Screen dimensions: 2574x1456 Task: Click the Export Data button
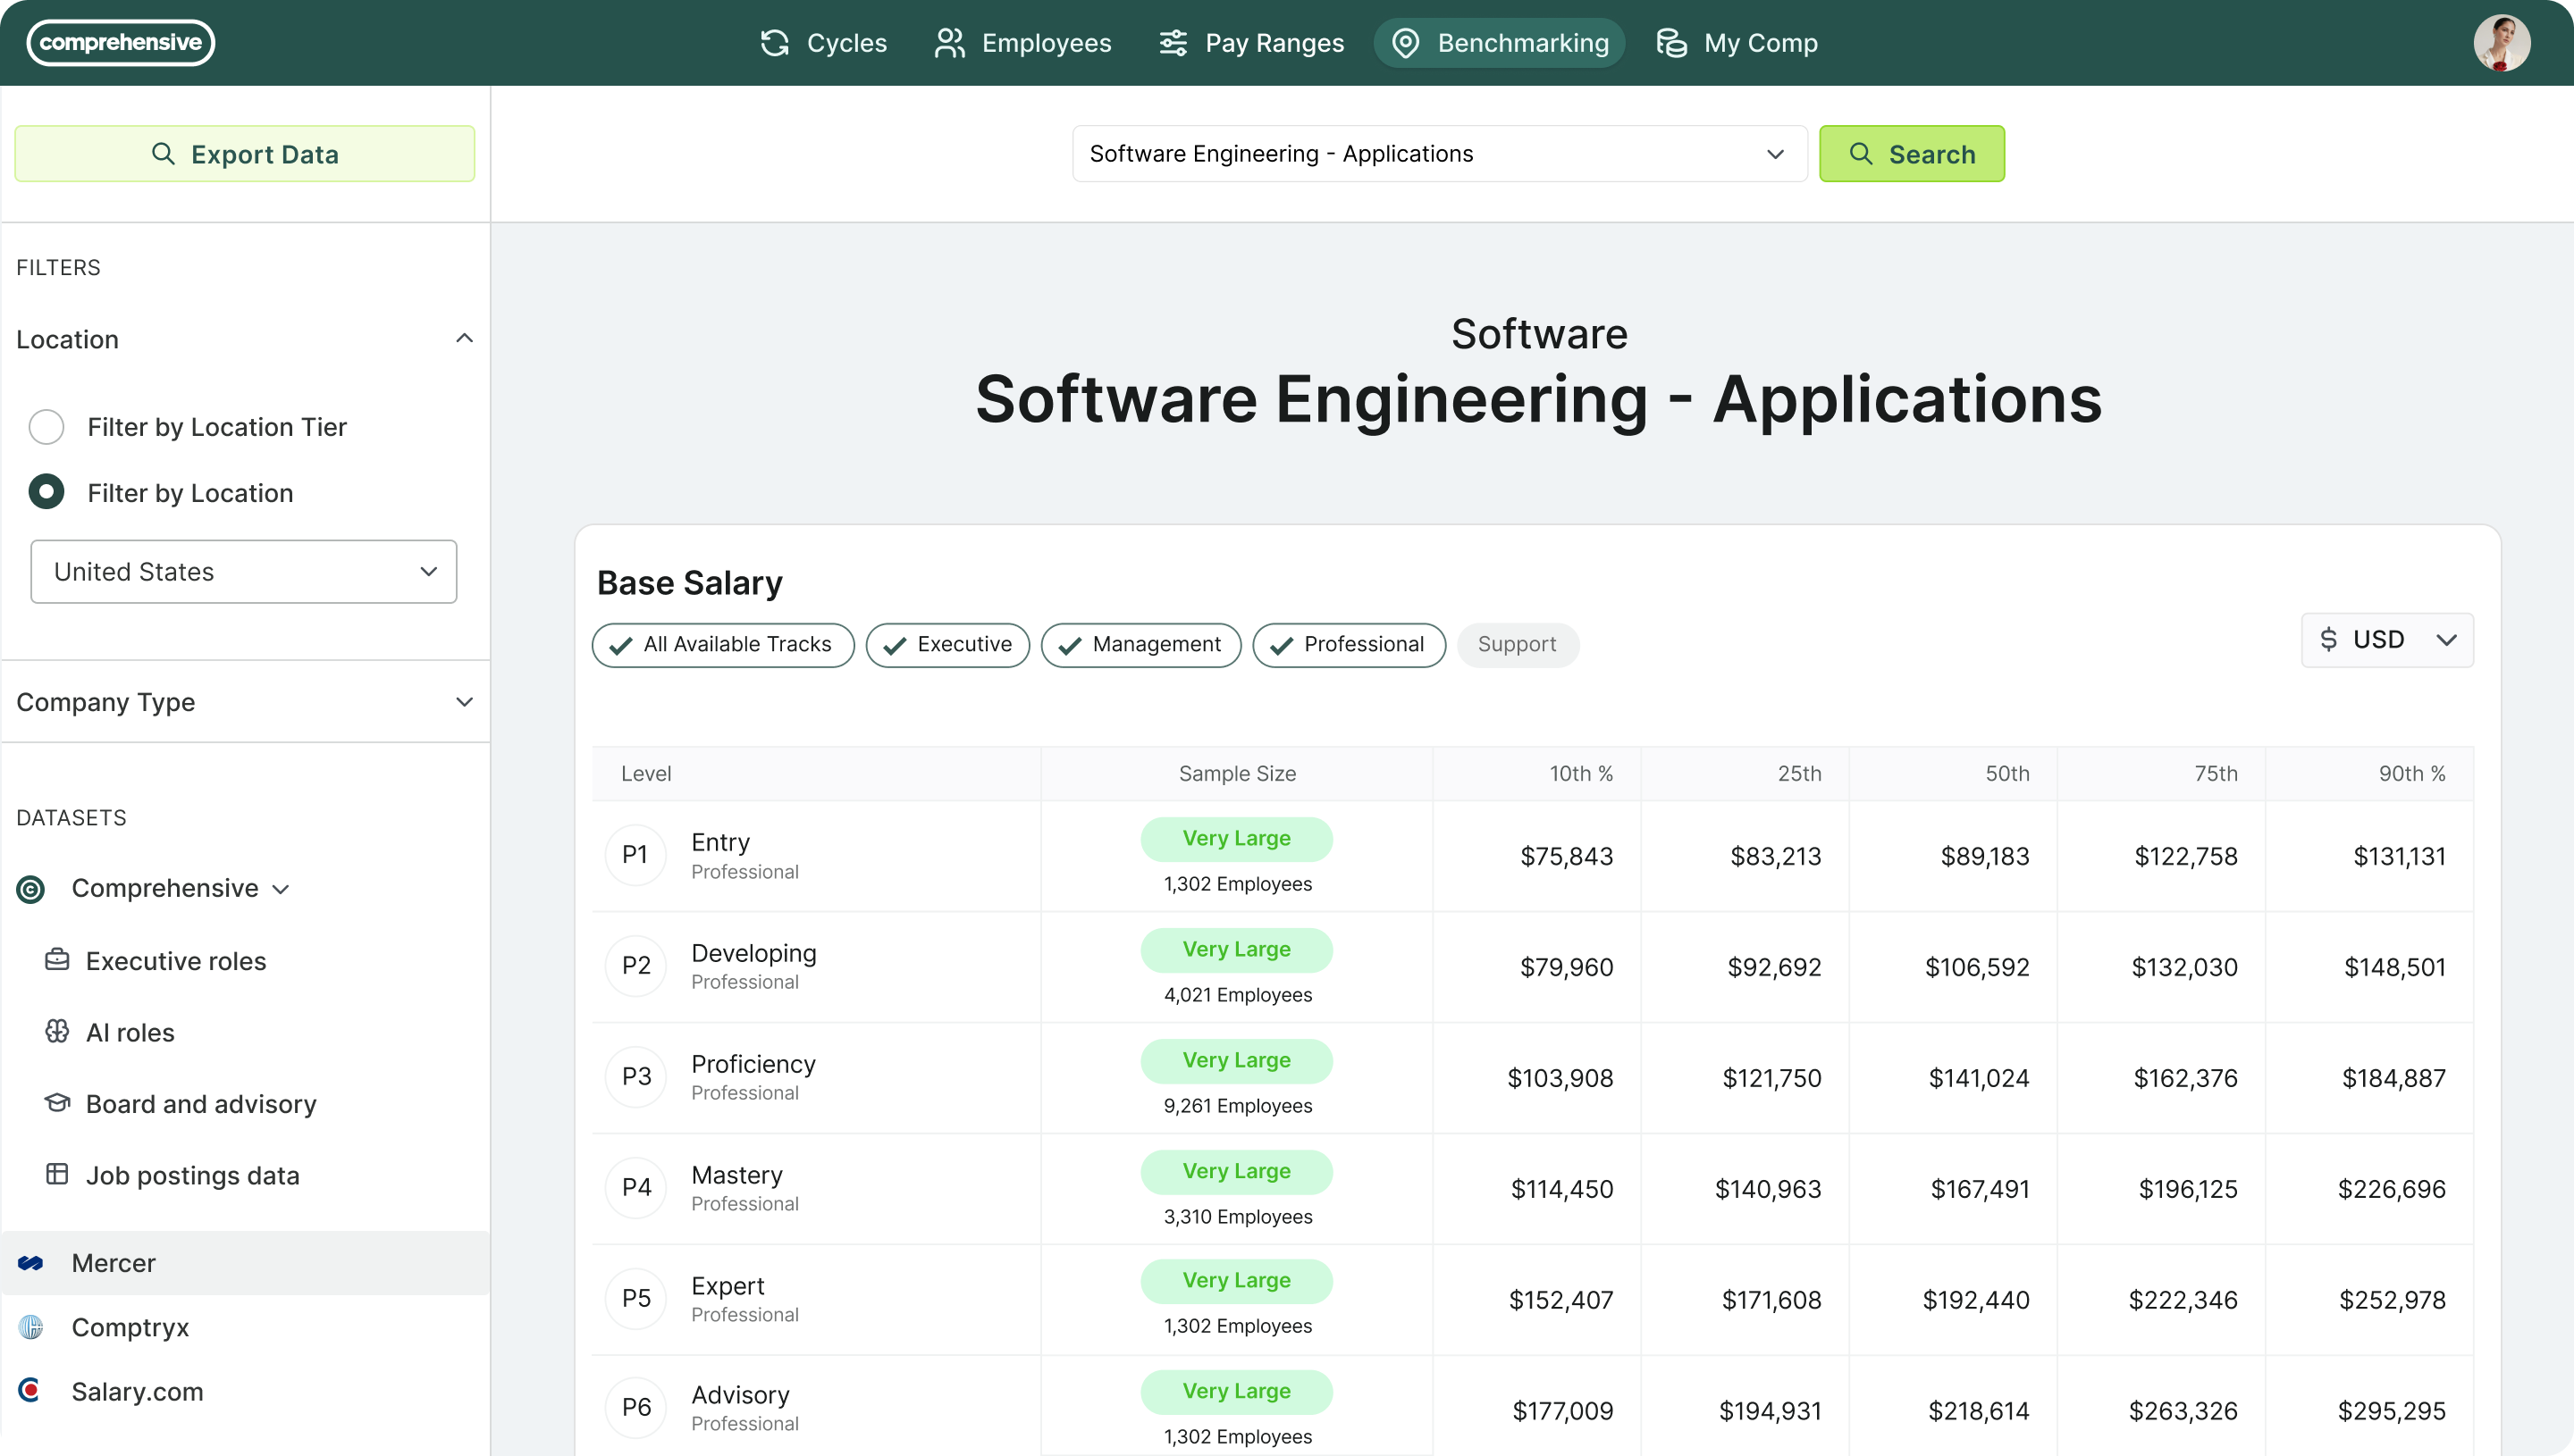[244, 153]
